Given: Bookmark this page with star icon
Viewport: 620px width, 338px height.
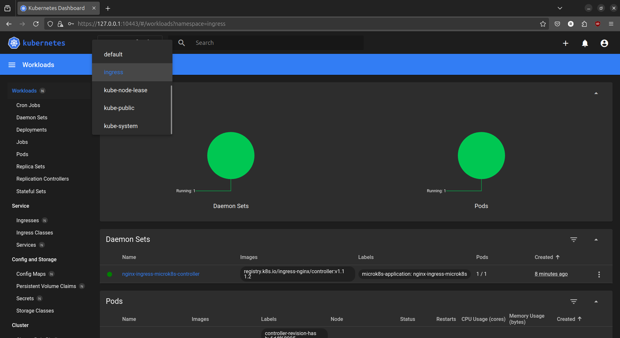Looking at the screenshot, I should coord(543,24).
